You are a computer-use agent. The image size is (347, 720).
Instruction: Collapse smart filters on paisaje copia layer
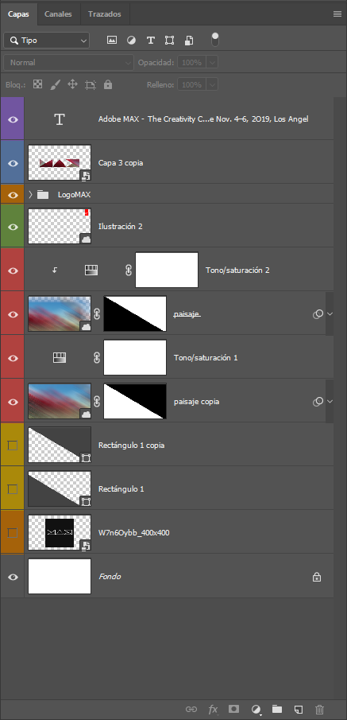(x=330, y=401)
